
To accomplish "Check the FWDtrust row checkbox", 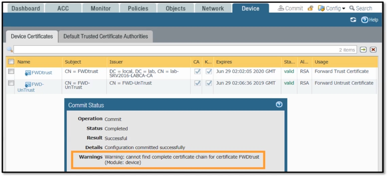I will (11, 71).
